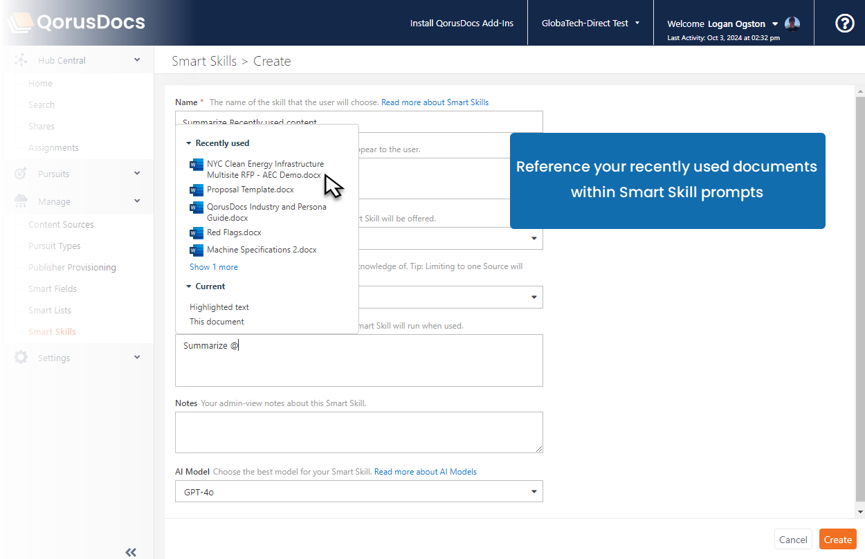Click the Settings gear icon
The image size is (865, 559).
[x=21, y=358]
